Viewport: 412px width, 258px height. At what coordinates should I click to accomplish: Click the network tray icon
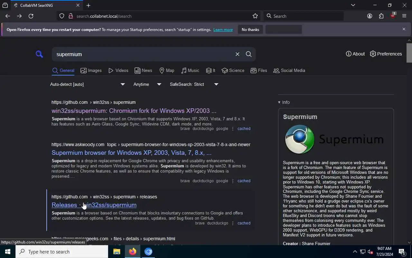362,252
